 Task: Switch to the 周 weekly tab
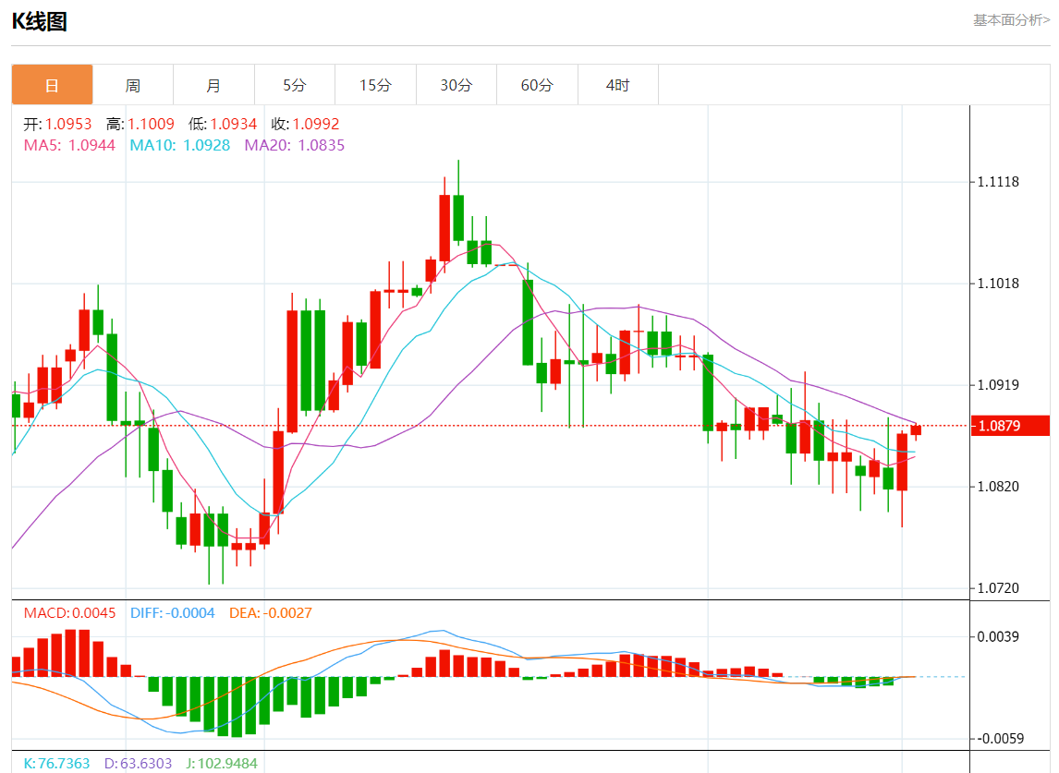pyautogui.click(x=133, y=85)
